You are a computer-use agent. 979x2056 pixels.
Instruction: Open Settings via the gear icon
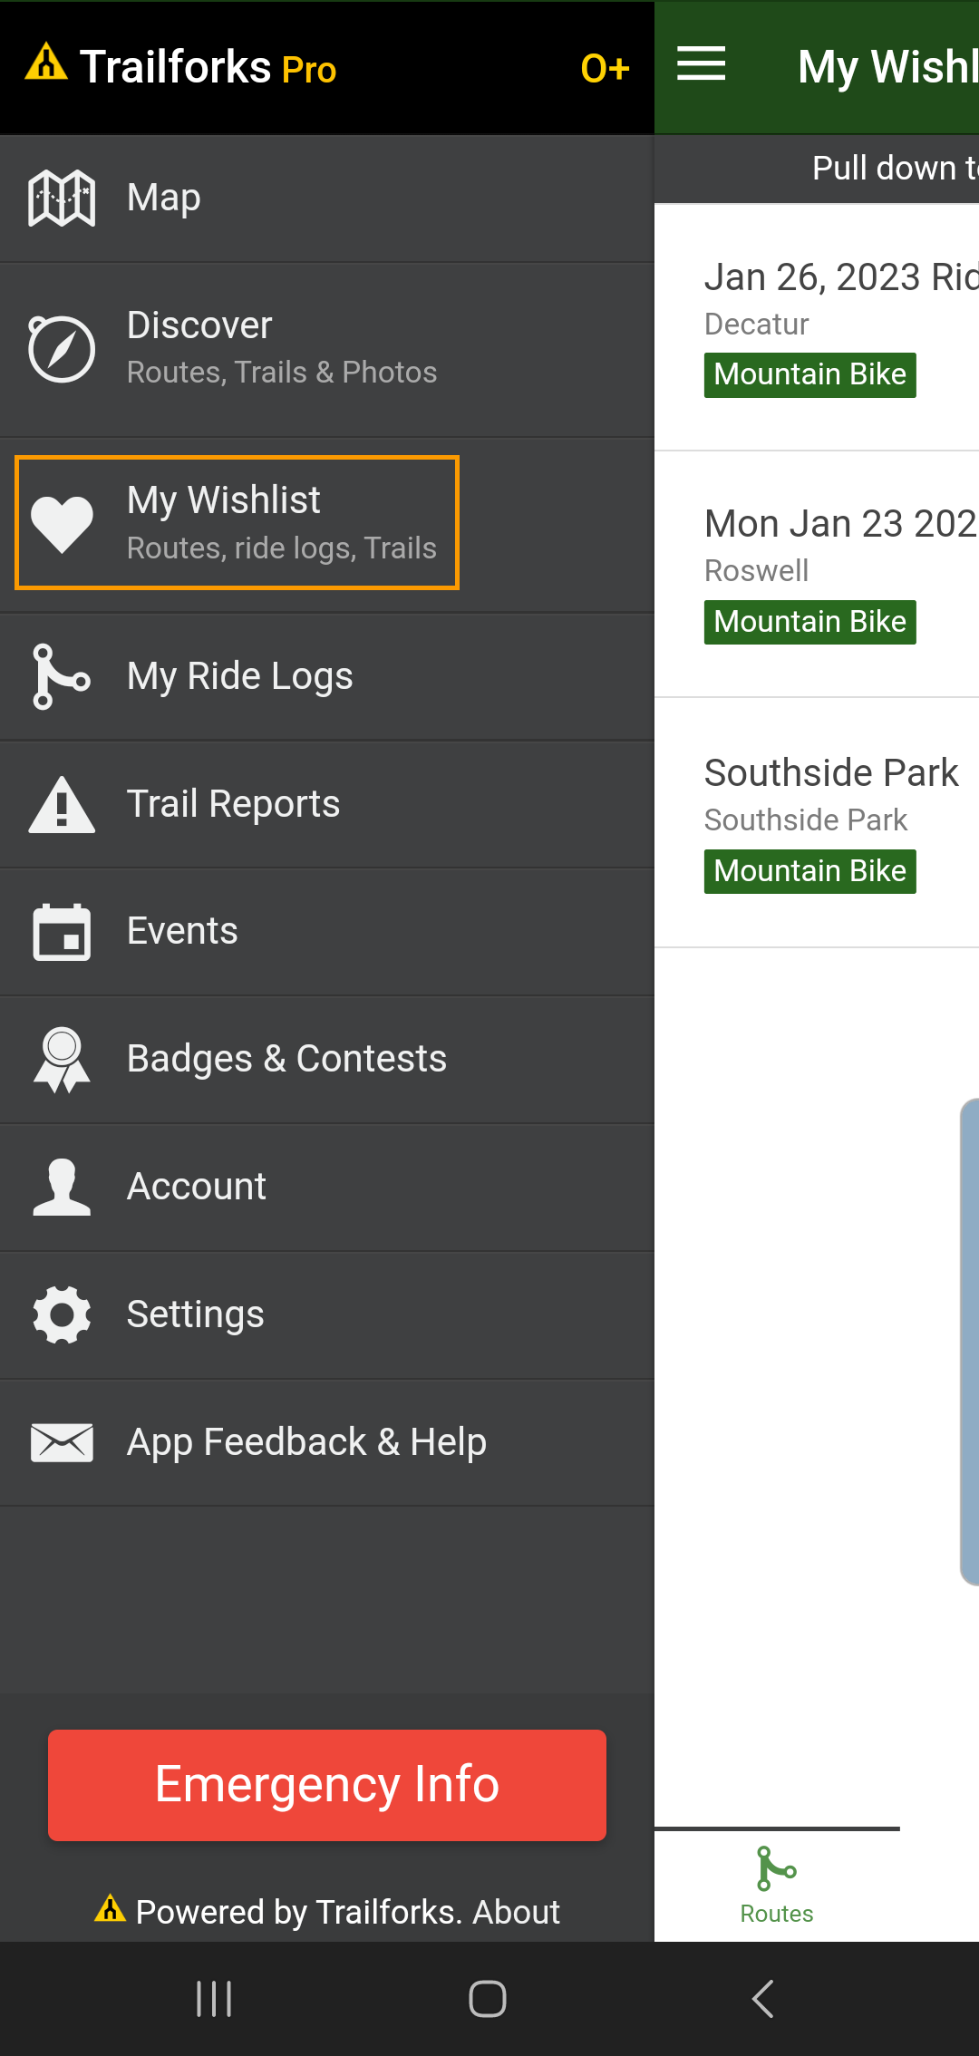(x=62, y=1314)
